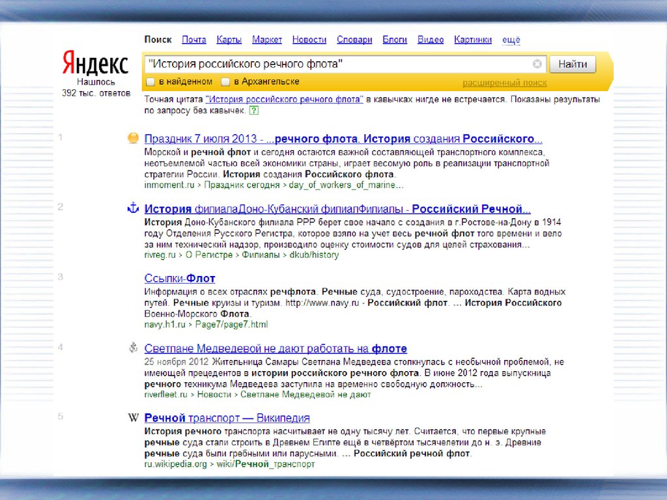Image resolution: width=667 pixels, height=500 pixels.
Task: Enable the 'в Архангельске' checkbox
Action: coord(225,81)
